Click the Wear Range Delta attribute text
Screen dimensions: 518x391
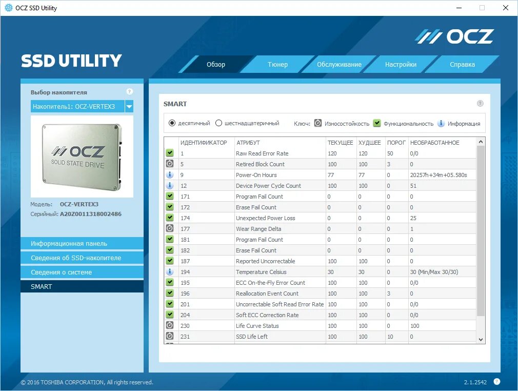pyautogui.click(x=258, y=229)
